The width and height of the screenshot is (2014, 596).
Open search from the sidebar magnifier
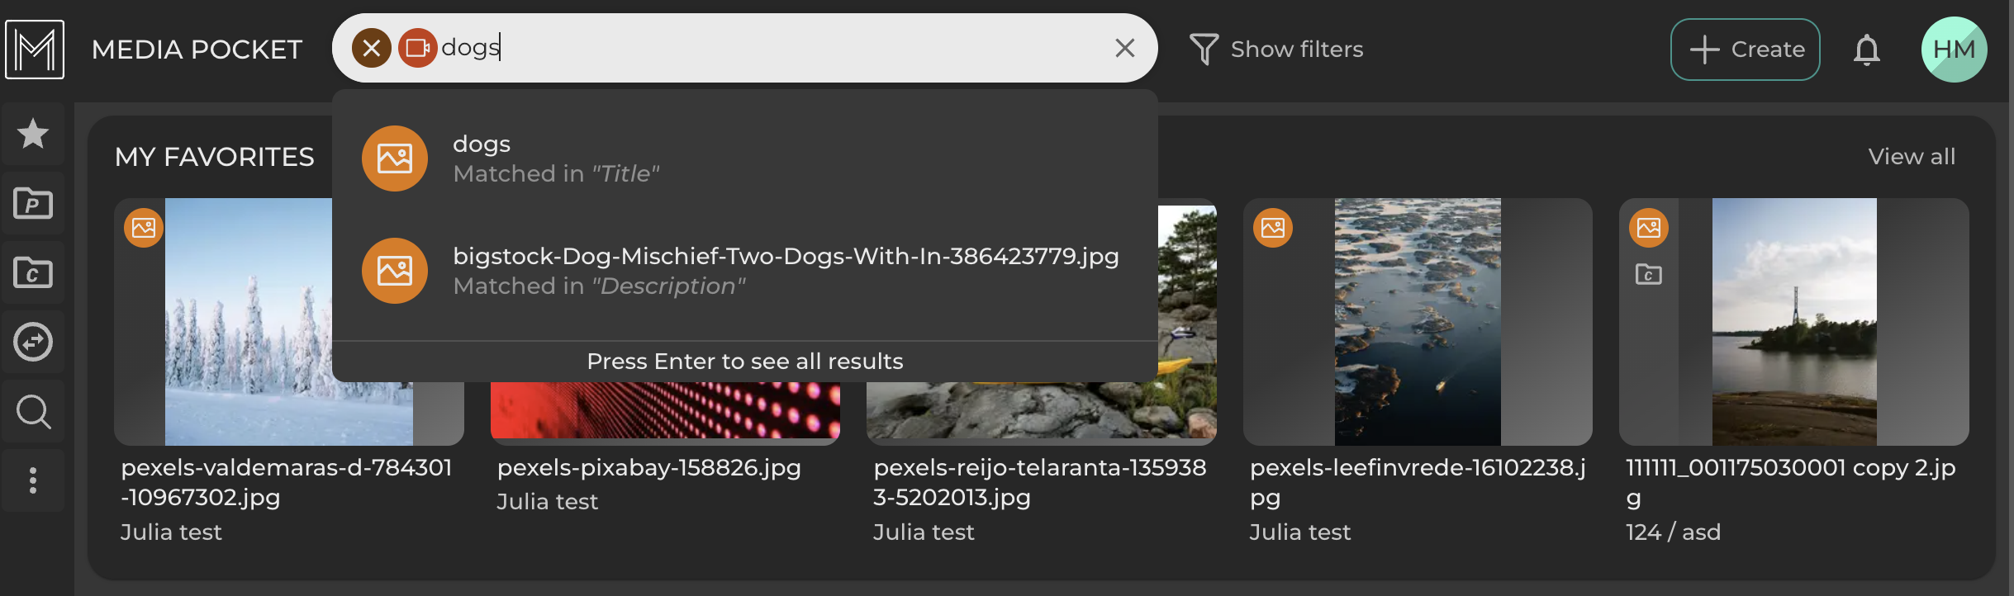[33, 411]
